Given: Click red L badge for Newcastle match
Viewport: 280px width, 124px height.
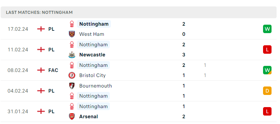Looking at the screenshot, I should (267, 50).
